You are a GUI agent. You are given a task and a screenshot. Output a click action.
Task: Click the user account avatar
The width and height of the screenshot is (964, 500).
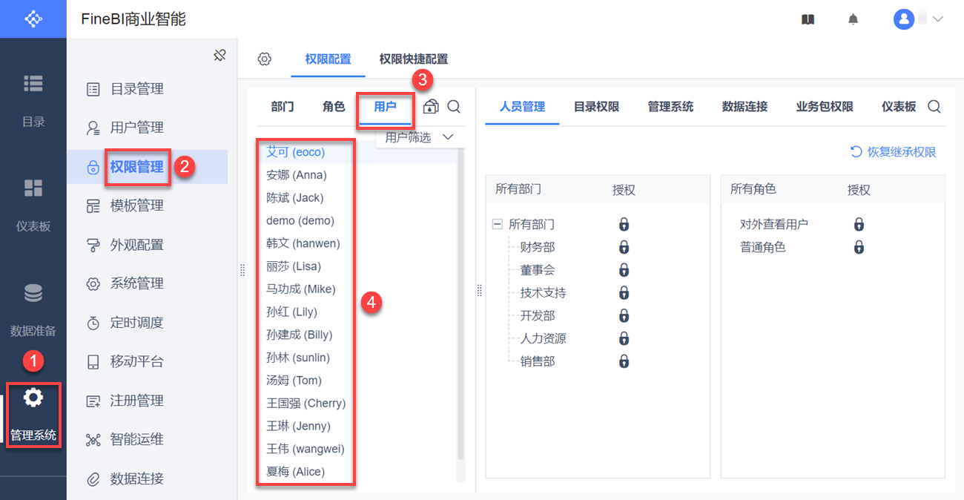point(903,19)
